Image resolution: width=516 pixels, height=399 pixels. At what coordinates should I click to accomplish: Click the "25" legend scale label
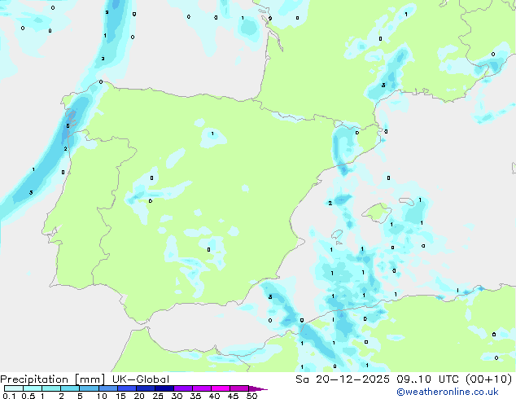coord(158,396)
